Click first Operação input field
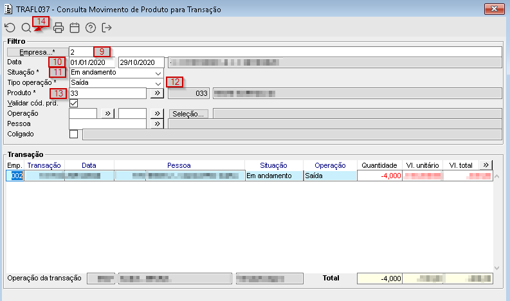The height and width of the screenshot is (301, 510). coord(83,114)
